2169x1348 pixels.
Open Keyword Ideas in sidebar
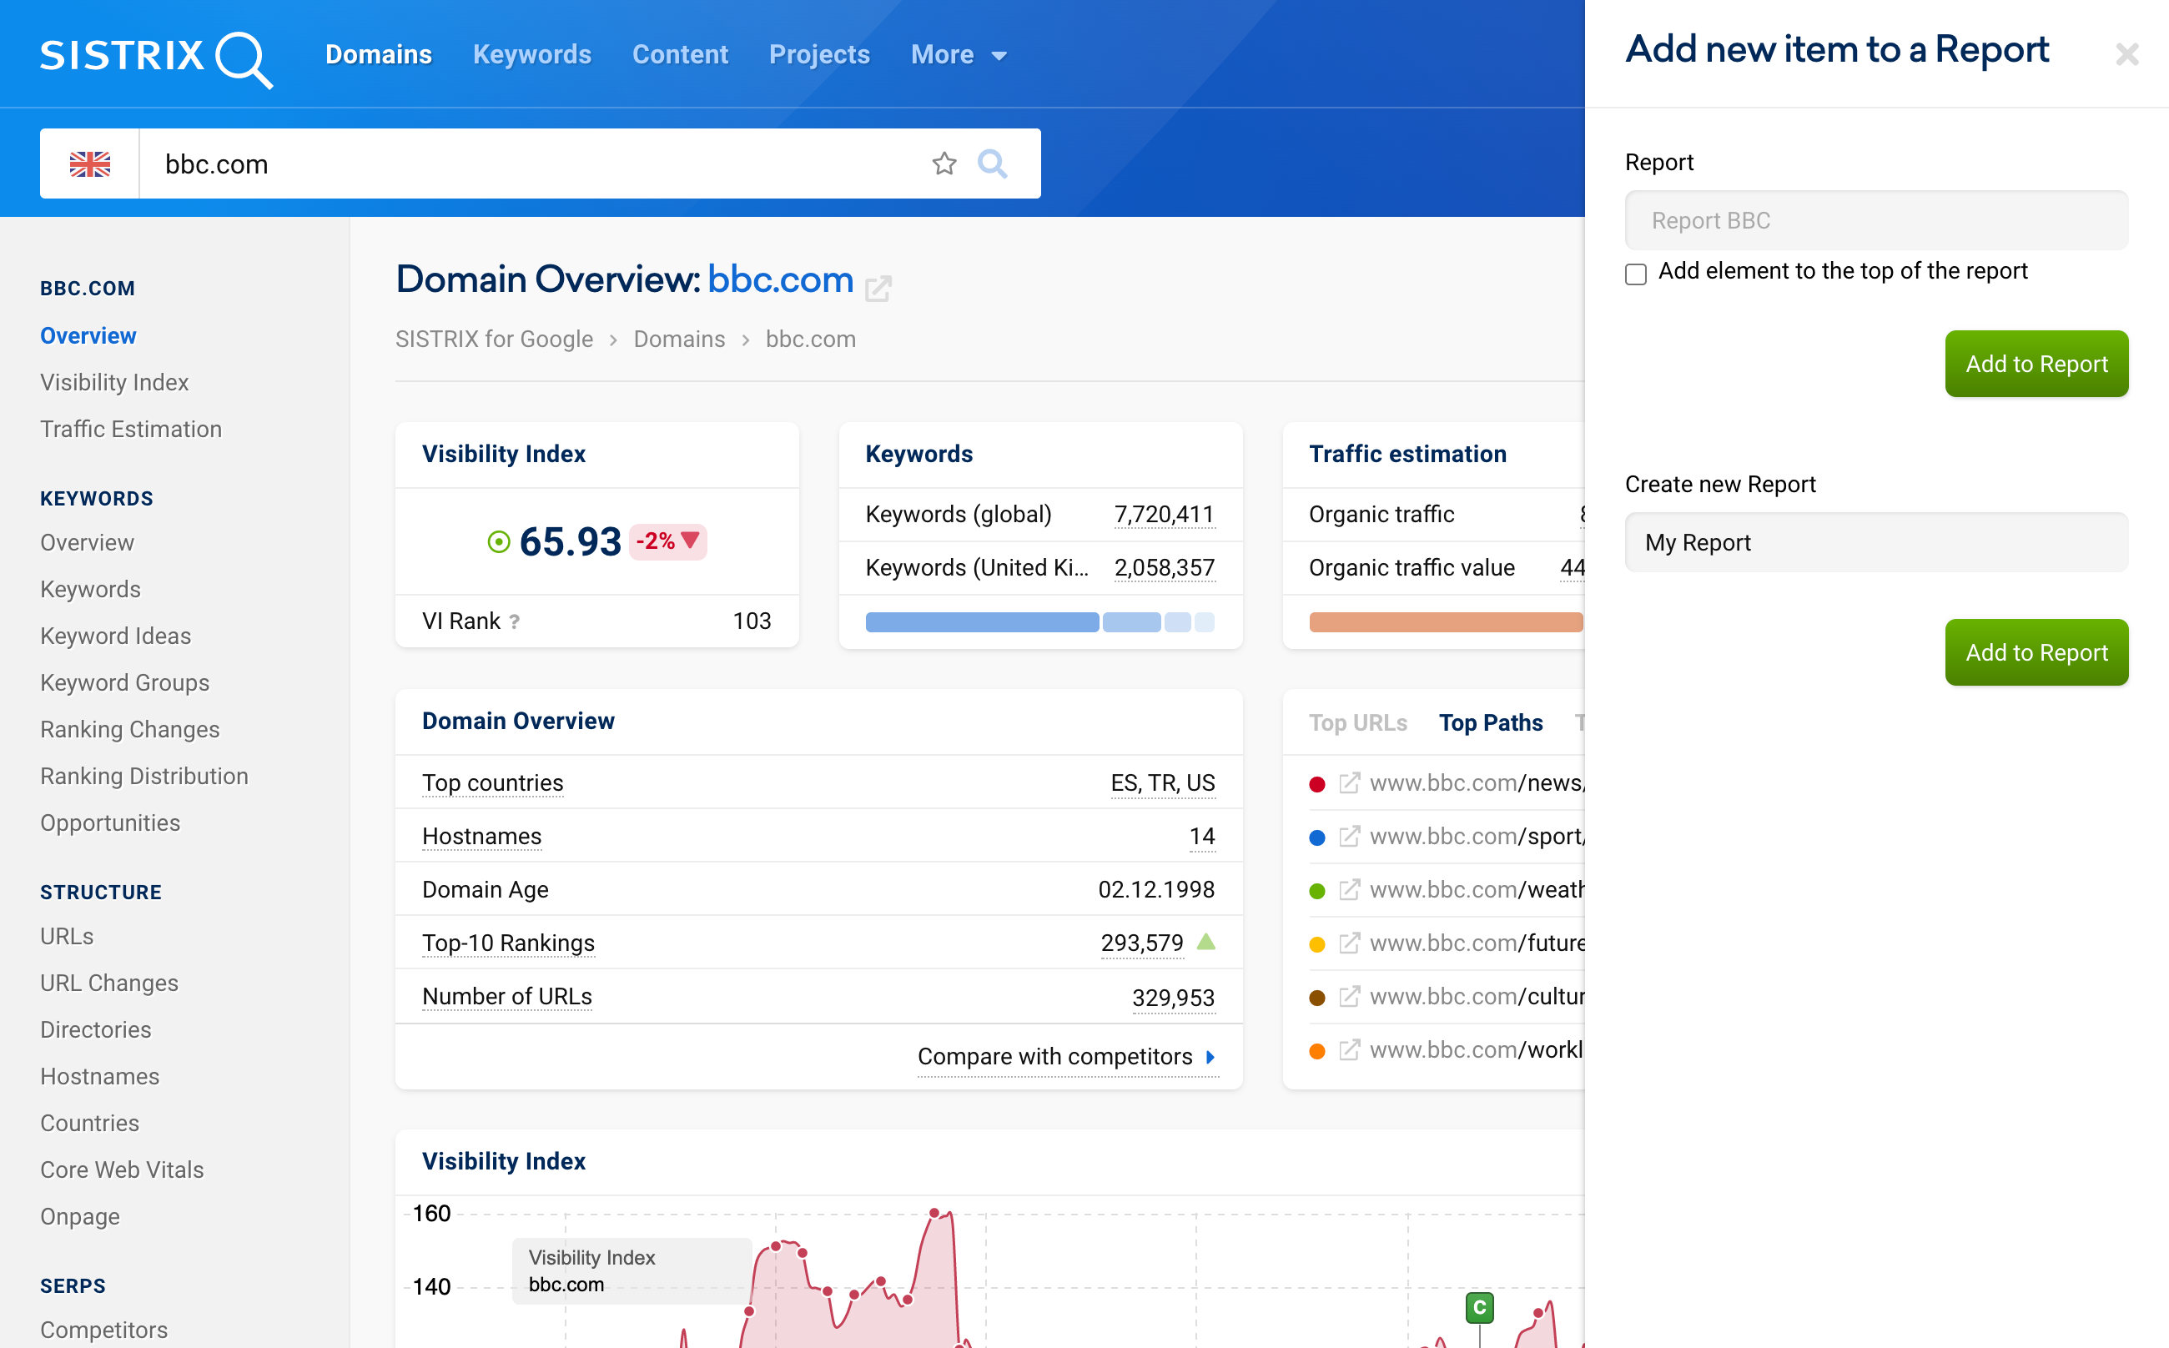(116, 636)
